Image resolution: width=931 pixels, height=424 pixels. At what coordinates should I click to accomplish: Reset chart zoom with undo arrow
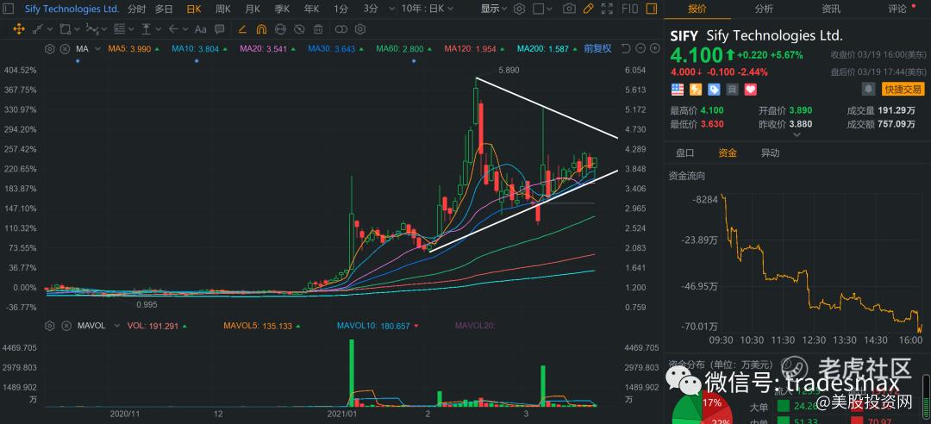tap(625, 49)
